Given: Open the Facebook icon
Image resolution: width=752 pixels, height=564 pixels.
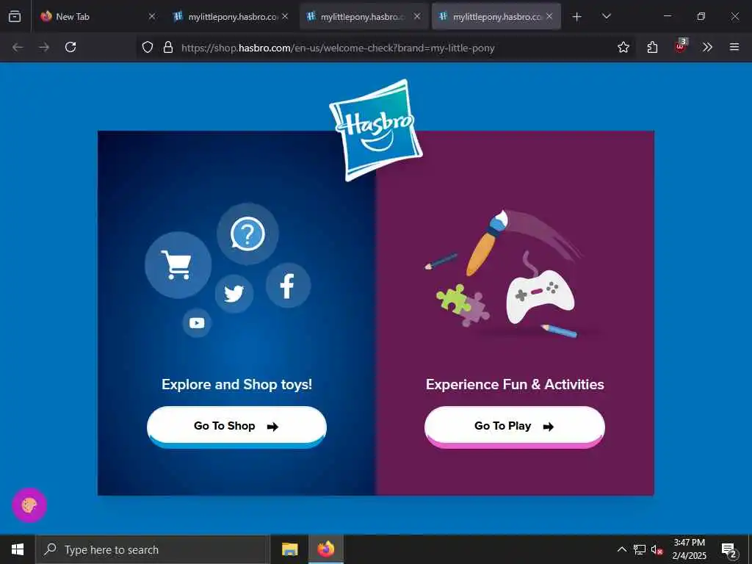Looking at the screenshot, I should [x=288, y=286].
